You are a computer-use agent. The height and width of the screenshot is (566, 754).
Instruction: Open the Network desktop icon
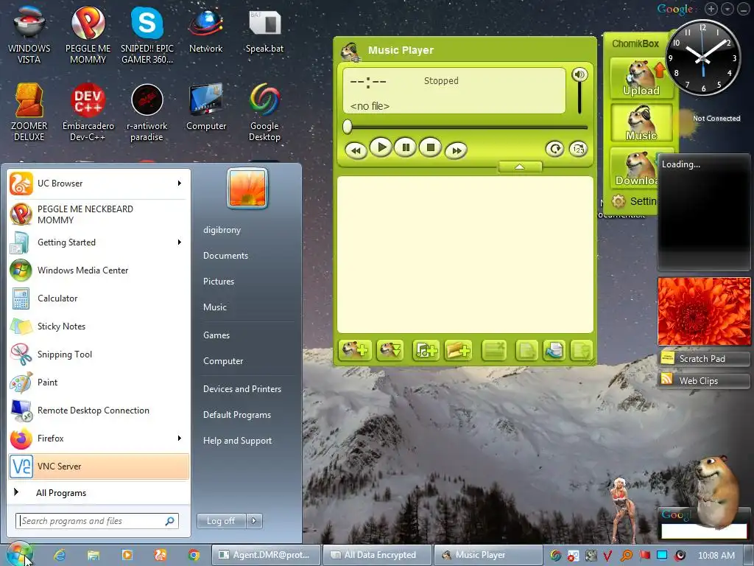click(206, 29)
